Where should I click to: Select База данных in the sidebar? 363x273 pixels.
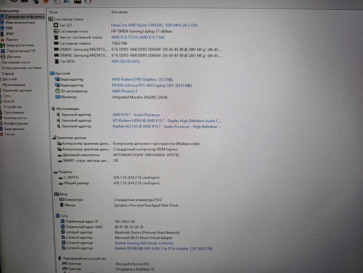[x=14, y=129]
